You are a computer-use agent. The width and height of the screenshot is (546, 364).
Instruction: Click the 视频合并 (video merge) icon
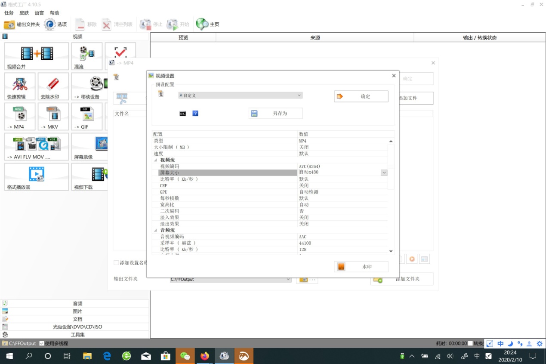tap(37, 56)
